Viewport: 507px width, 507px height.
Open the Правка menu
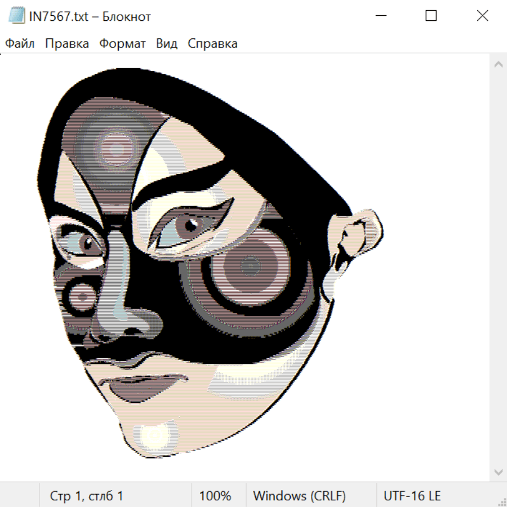pyautogui.click(x=67, y=44)
